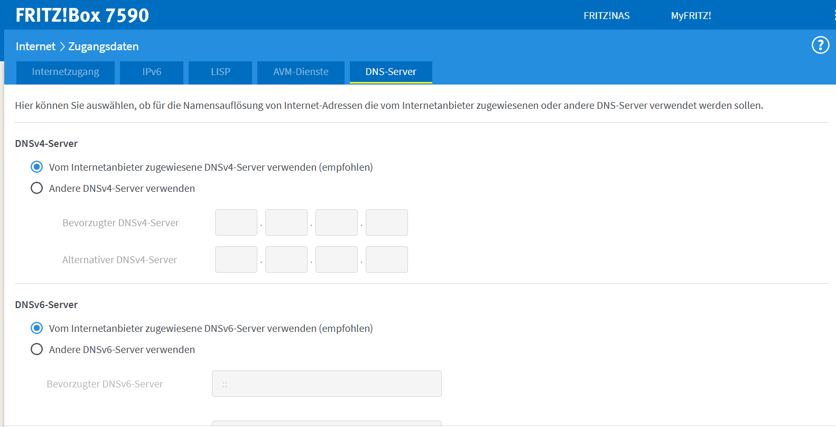Focus the Bevorzugter DNSv6-Server field
The image size is (836, 427).
(x=327, y=384)
